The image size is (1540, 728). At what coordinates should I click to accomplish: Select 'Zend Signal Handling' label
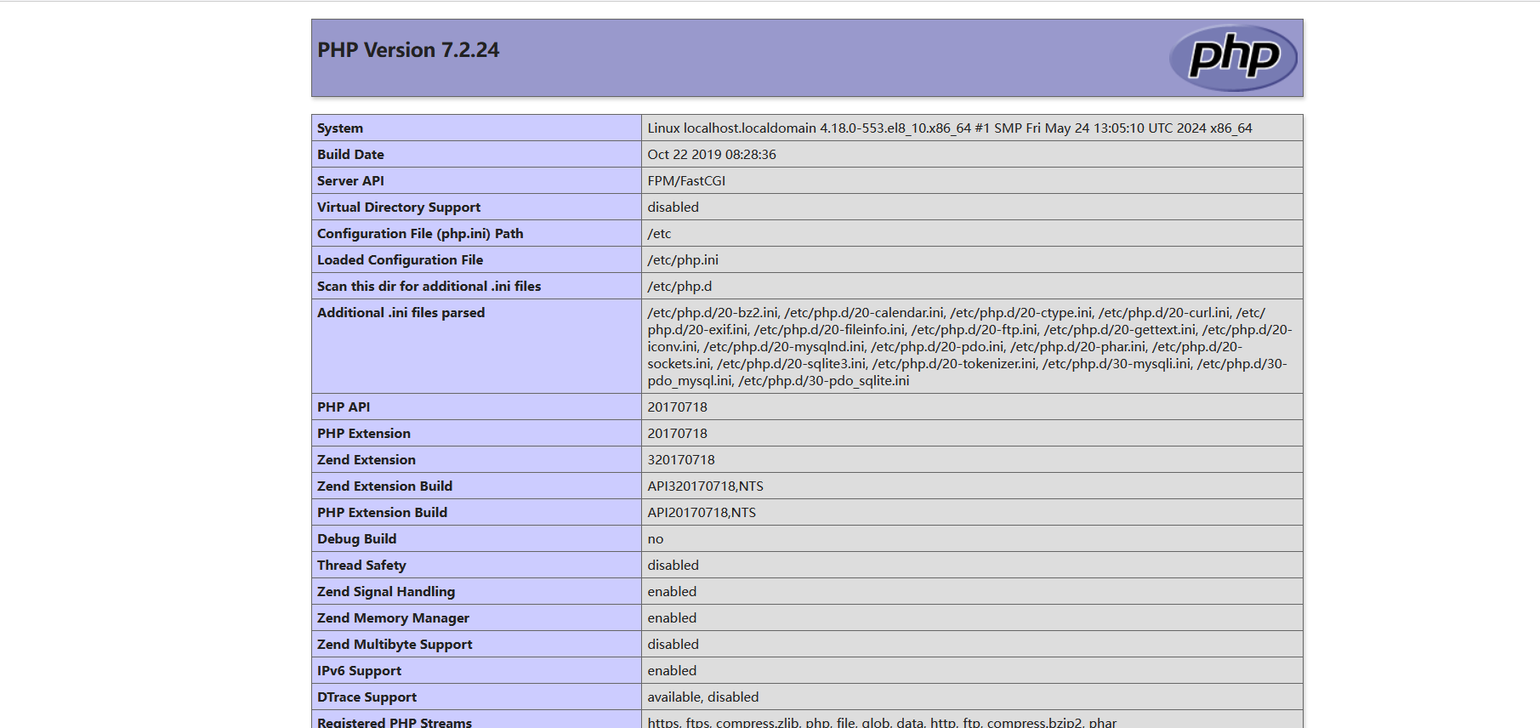(x=386, y=592)
